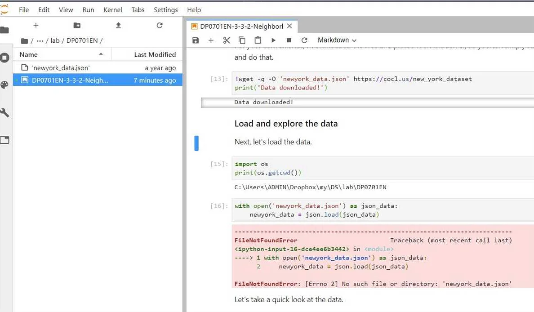Open the Kernel menu
534x312 pixels.
[112, 9]
